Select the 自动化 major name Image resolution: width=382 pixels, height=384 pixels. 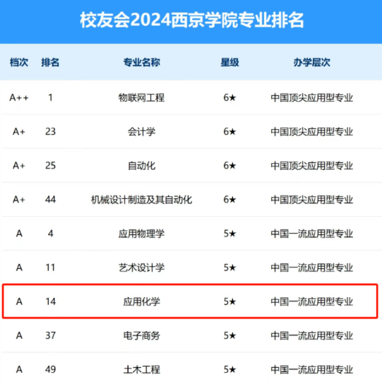(142, 166)
